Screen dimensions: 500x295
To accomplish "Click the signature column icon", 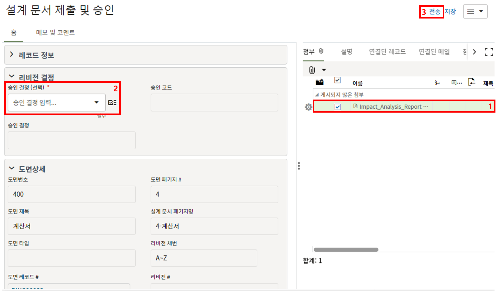I will (x=437, y=83).
